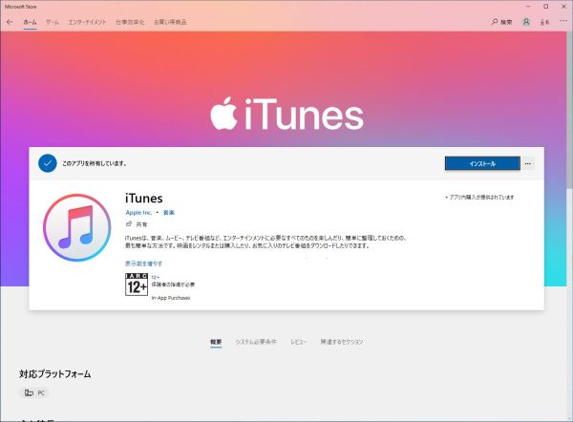Switch to the システム必要条件 section tab
573x422 pixels.
tap(256, 342)
